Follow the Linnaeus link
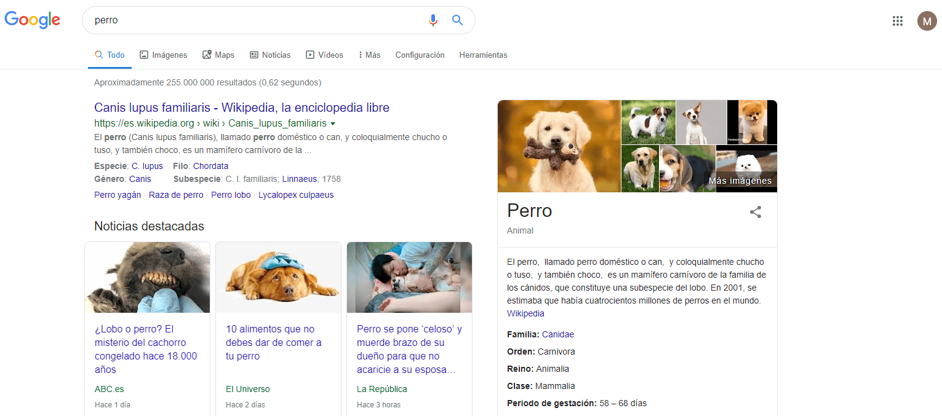Viewport: 942px width, 416px height. (300, 179)
